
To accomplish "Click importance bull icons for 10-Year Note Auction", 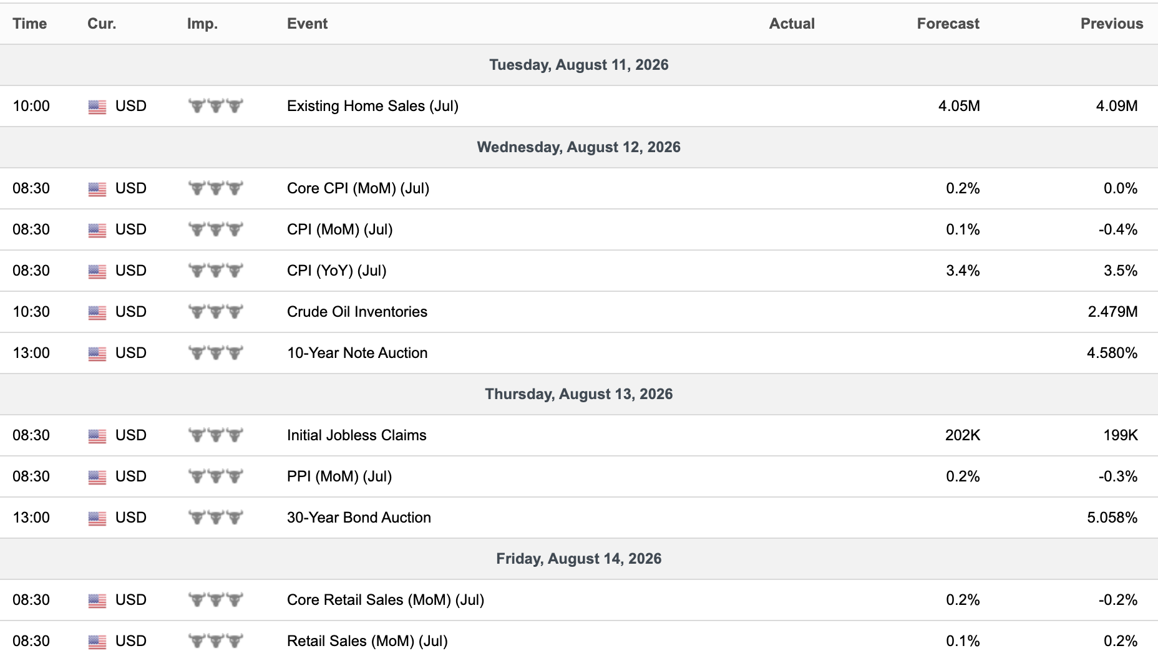I will click(216, 352).
